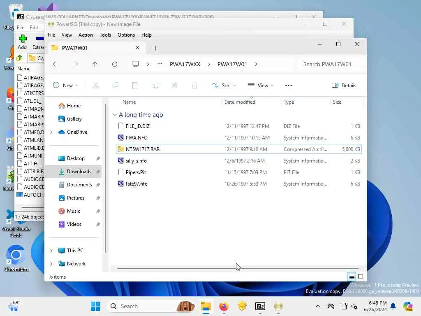This screenshot has width=421, height=316.
Task: Go up one folder level
Action: pos(95,64)
